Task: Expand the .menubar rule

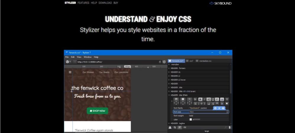Action: click(169, 64)
